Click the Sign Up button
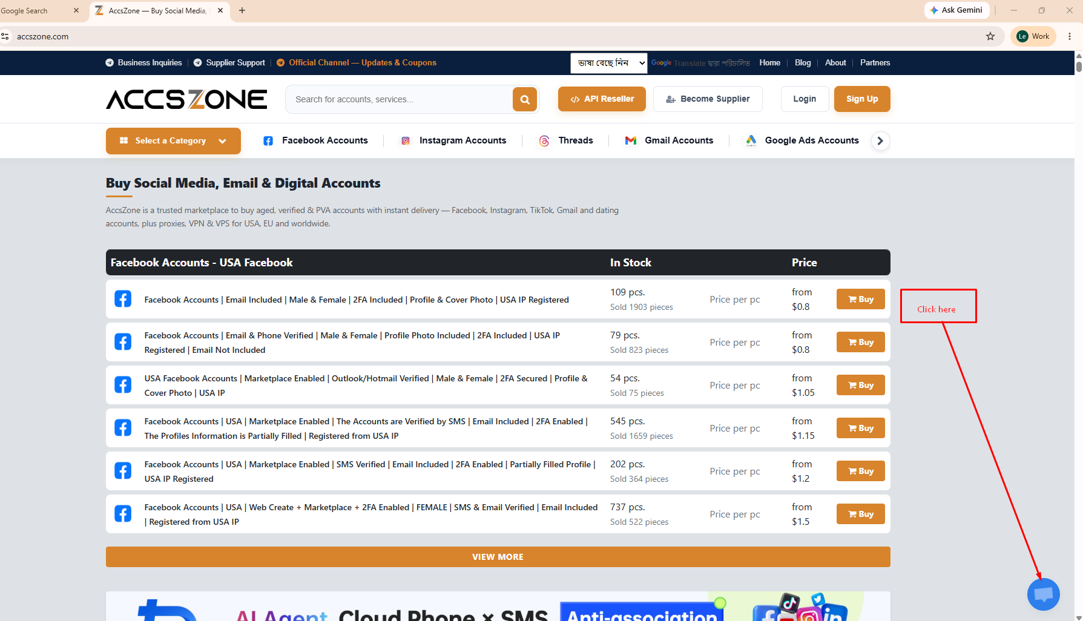 862,99
